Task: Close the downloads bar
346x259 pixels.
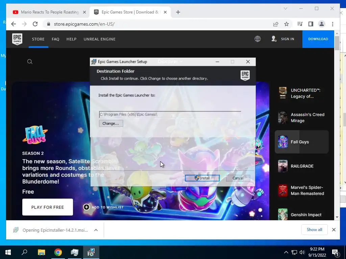Action: coord(333,230)
